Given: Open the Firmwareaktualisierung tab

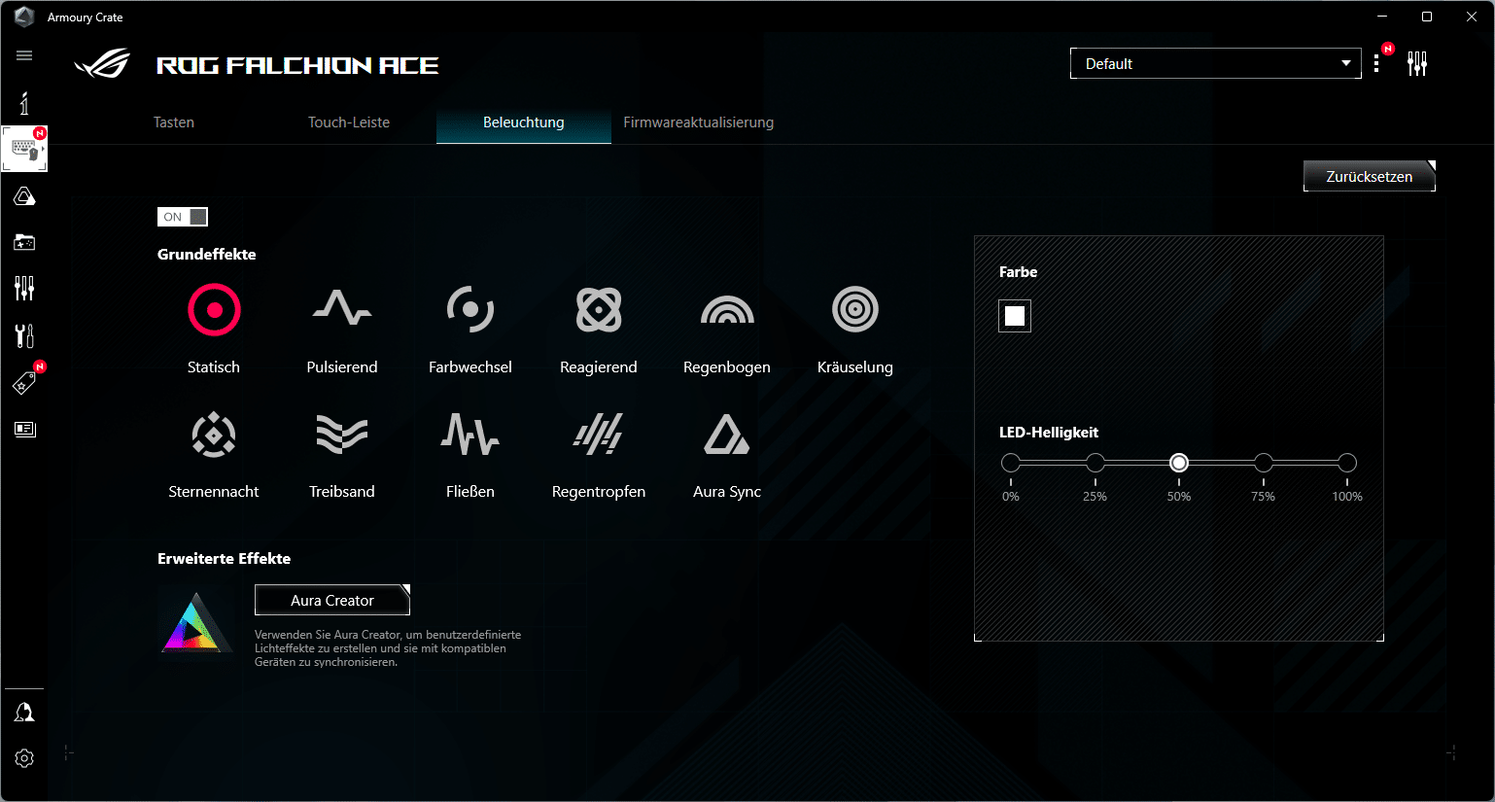Looking at the screenshot, I should 698,122.
